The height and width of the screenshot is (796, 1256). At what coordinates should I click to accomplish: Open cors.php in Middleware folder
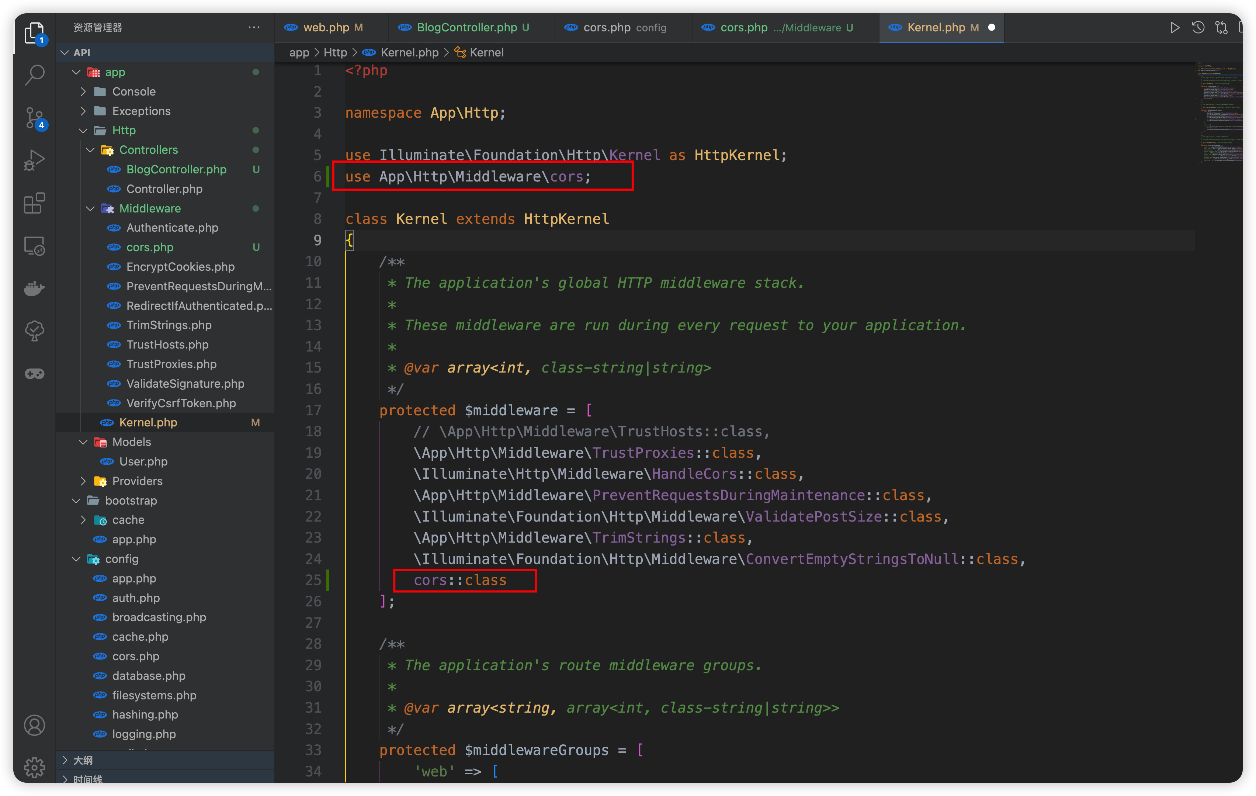pyautogui.click(x=150, y=247)
